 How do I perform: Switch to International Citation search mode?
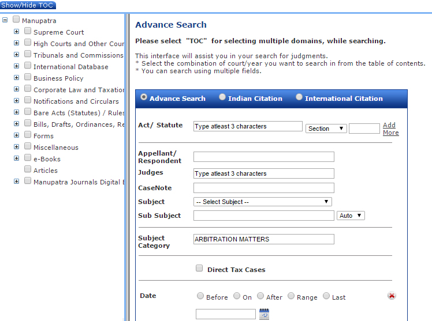(299, 97)
